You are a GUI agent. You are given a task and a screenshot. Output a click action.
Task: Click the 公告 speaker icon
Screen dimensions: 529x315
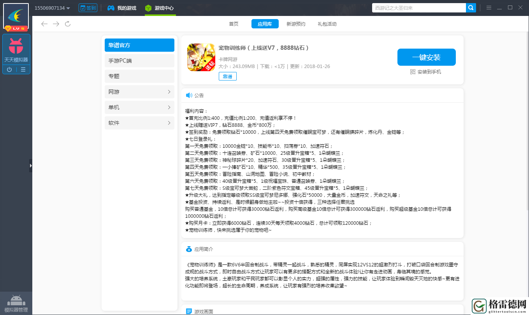click(189, 95)
